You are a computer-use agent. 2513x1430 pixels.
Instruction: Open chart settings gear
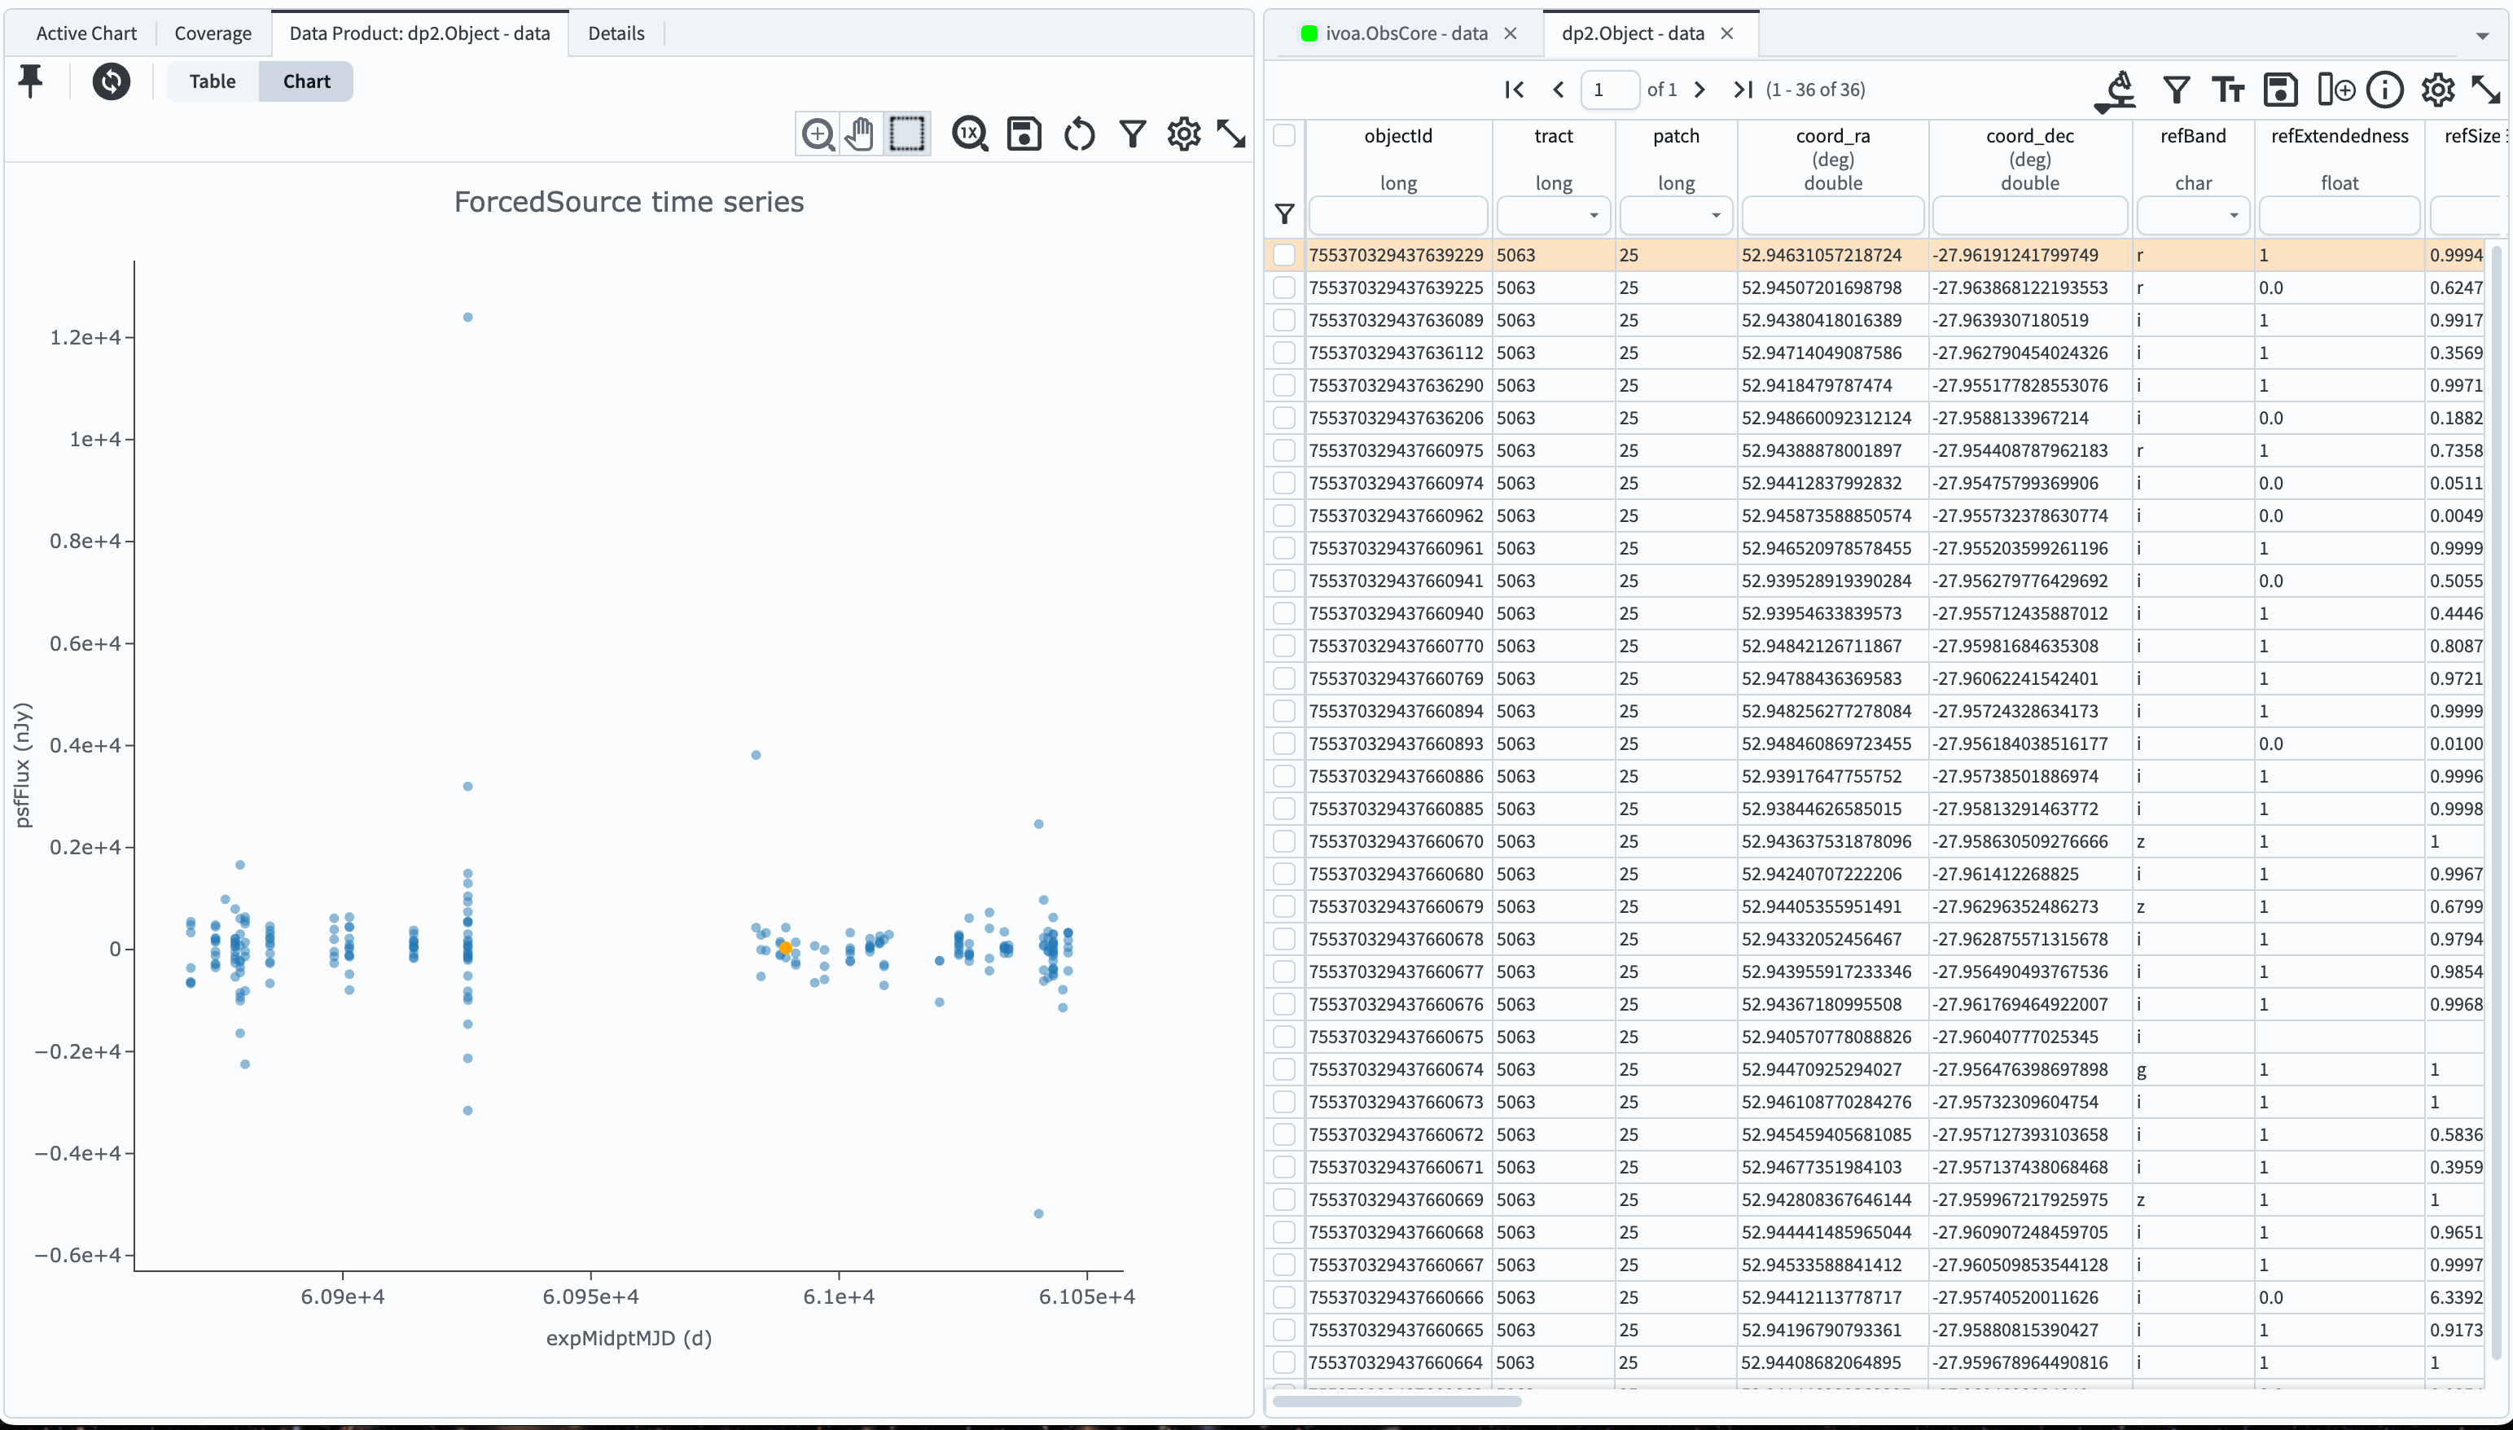(1184, 134)
